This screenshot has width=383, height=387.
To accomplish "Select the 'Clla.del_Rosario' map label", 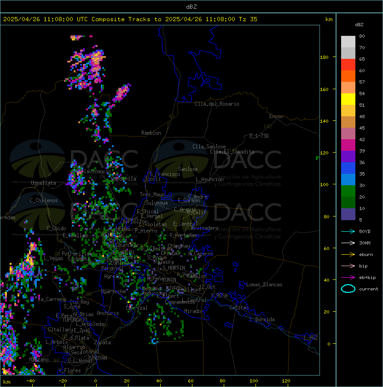I will pyautogui.click(x=217, y=104).
